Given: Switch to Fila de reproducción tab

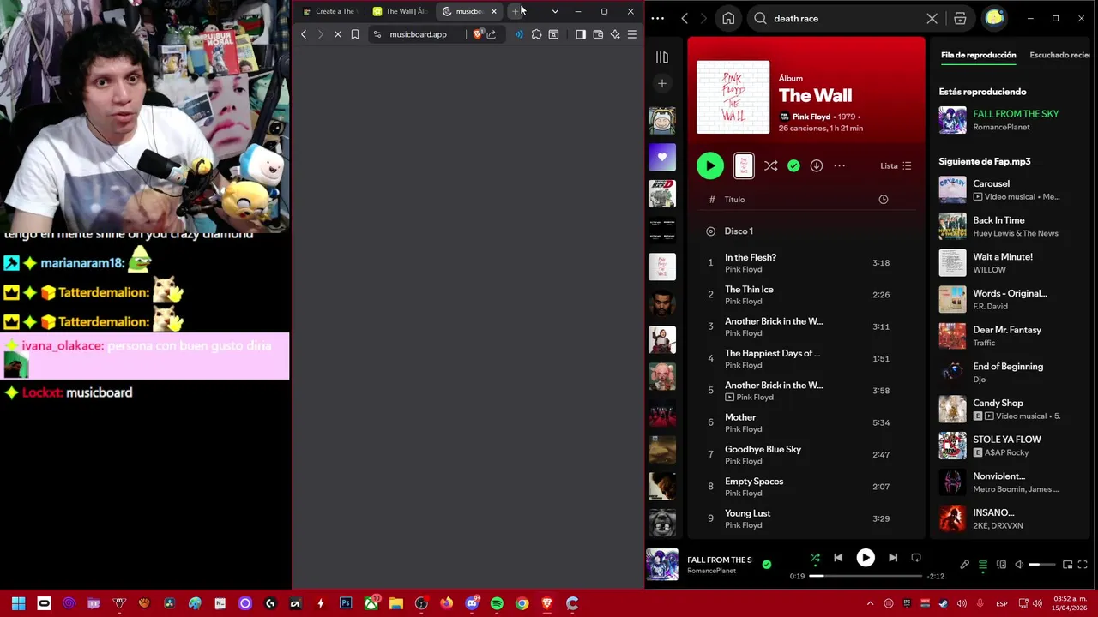Looking at the screenshot, I should click(x=978, y=55).
